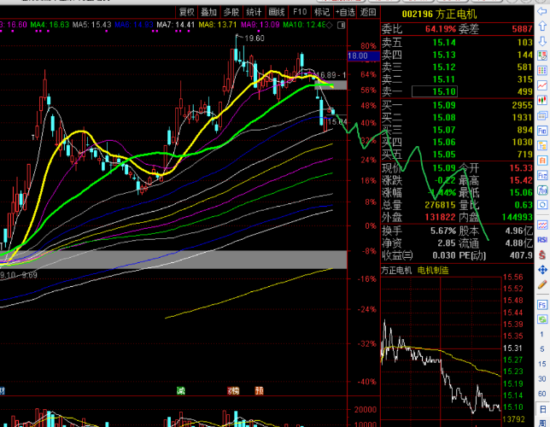Screen dimensions: 550x427
Task: Click the 标记 mark button
Action: click(x=322, y=12)
